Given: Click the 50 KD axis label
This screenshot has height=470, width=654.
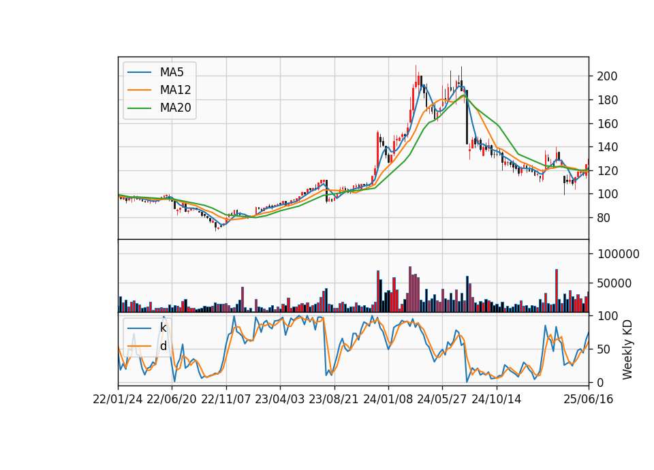Looking at the screenshot, I should click(604, 349).
